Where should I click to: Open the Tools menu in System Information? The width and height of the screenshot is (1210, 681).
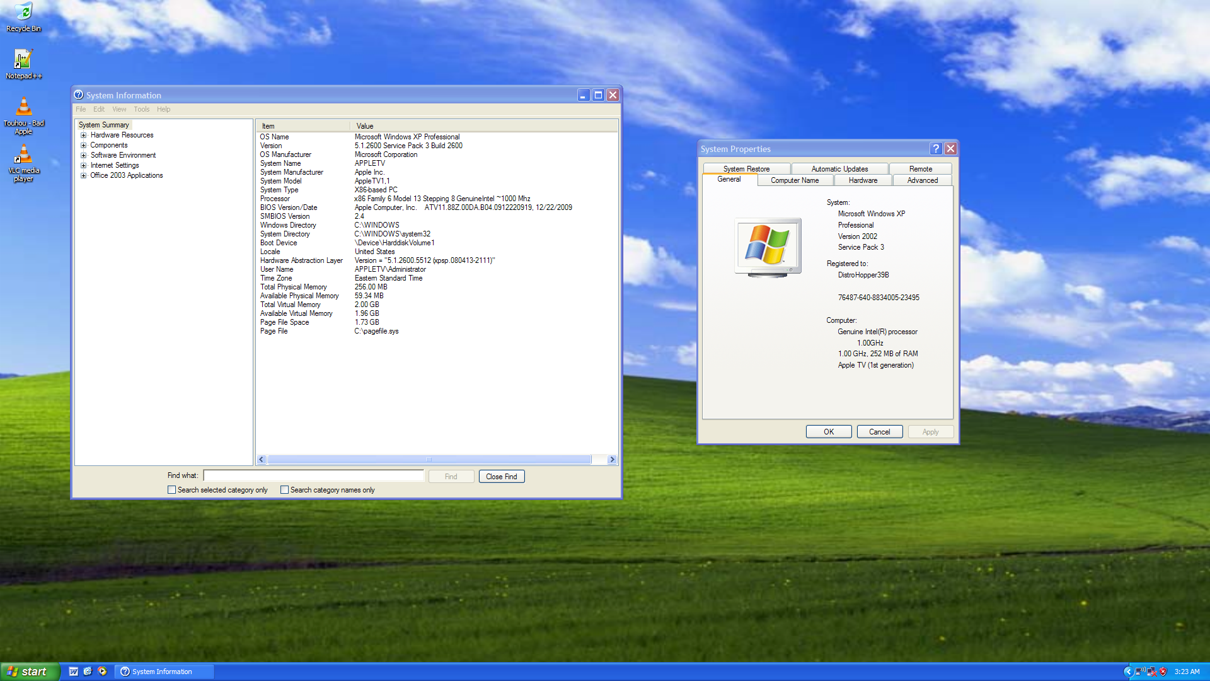coord(141,108)
